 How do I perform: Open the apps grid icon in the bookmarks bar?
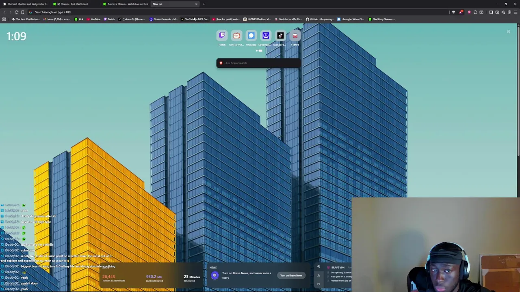(x=4, y=19)
